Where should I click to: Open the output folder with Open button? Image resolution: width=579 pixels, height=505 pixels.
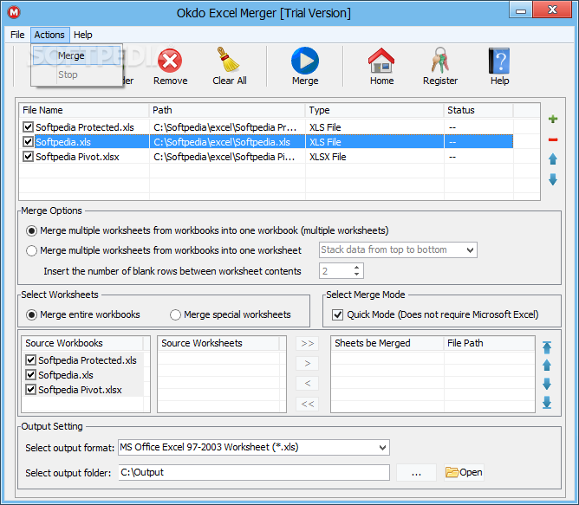point(465,472)
